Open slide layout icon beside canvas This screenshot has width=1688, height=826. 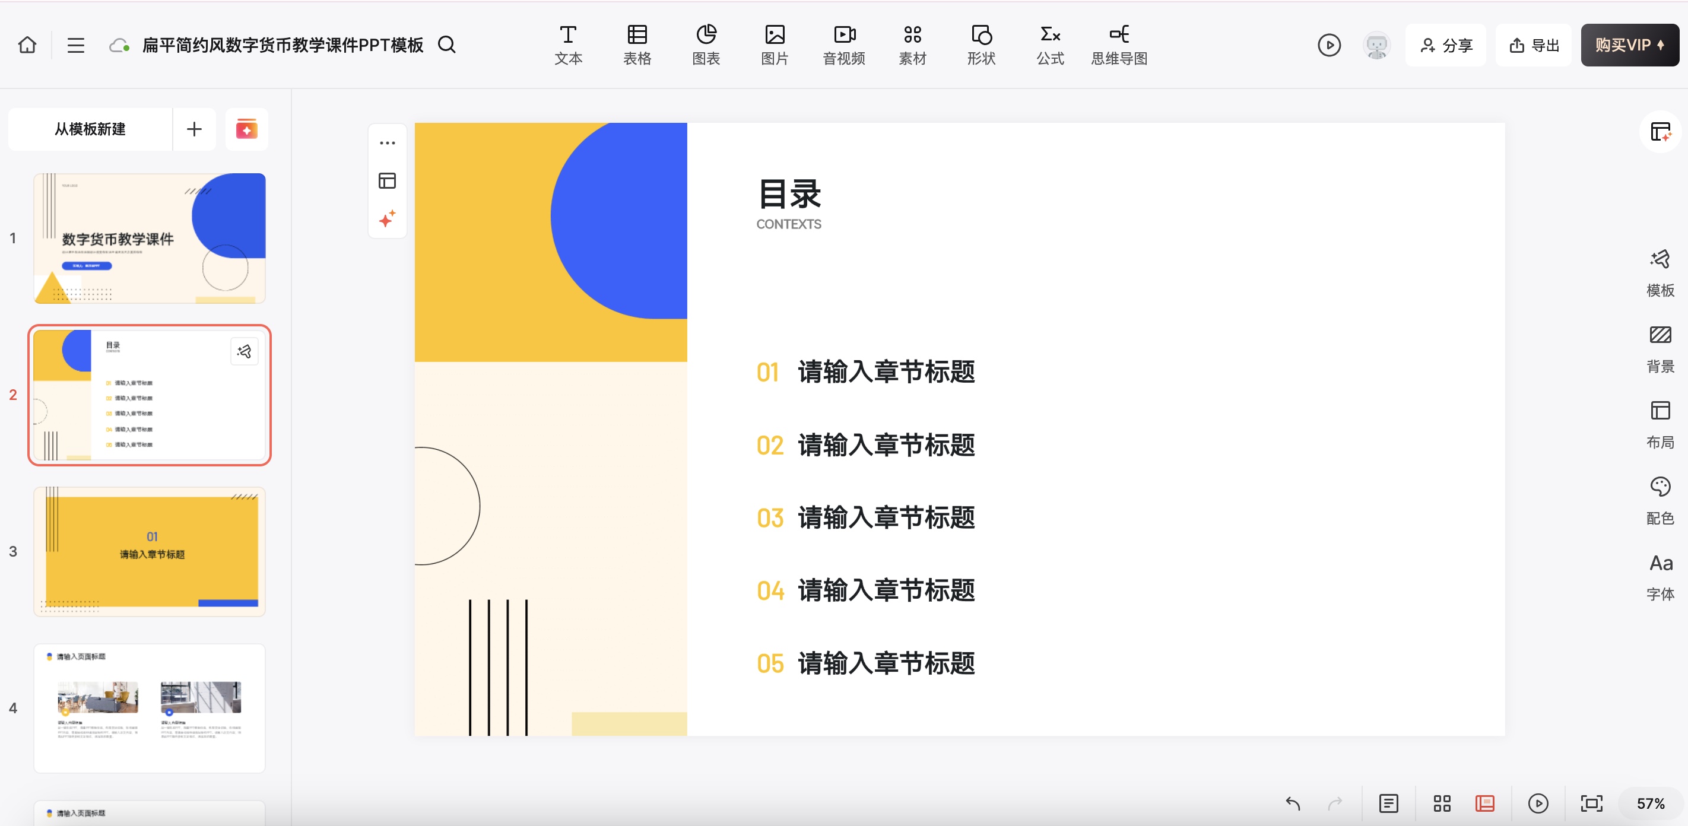(387, 181)
